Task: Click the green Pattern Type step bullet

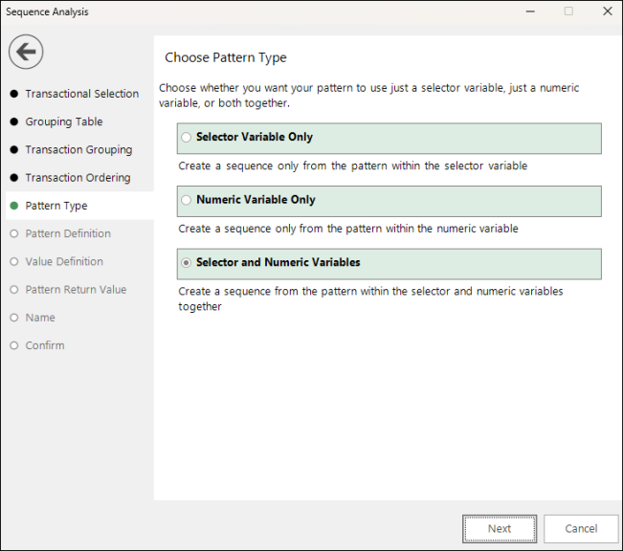Action: [x=14, y=206]
